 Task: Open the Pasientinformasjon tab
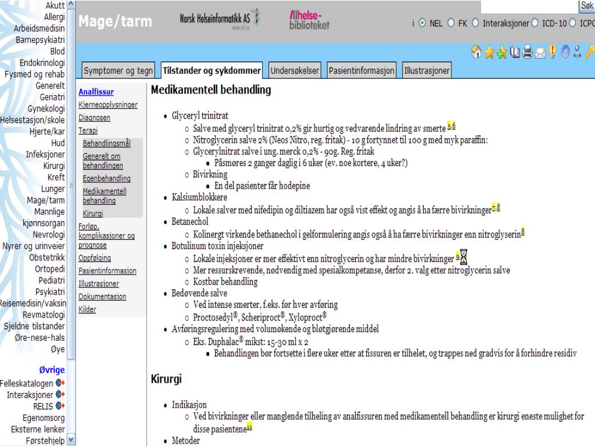pos(361,70)
